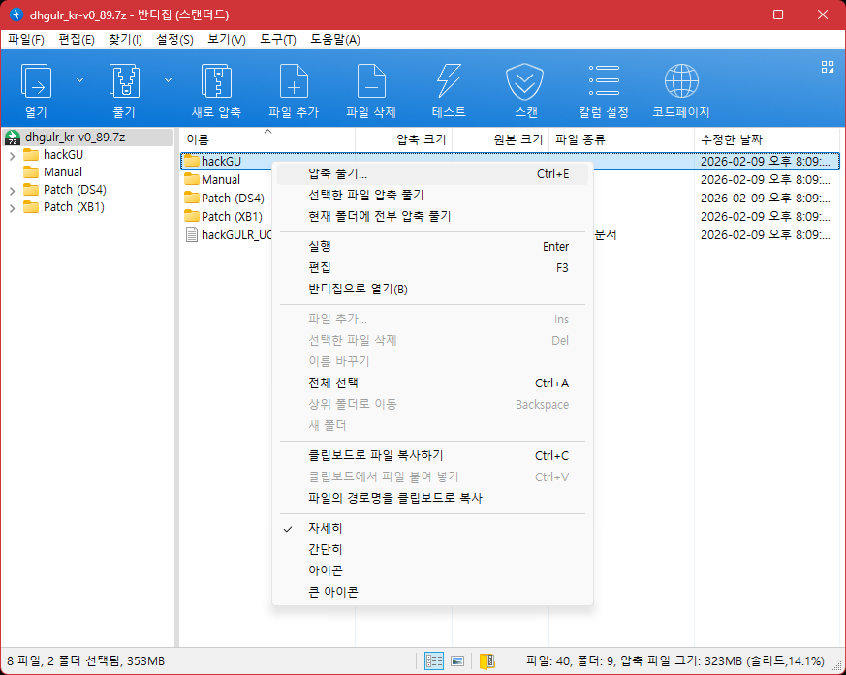846x675 pixels.
Task: Open the 보기(V) menu
Action: point(227,40)
